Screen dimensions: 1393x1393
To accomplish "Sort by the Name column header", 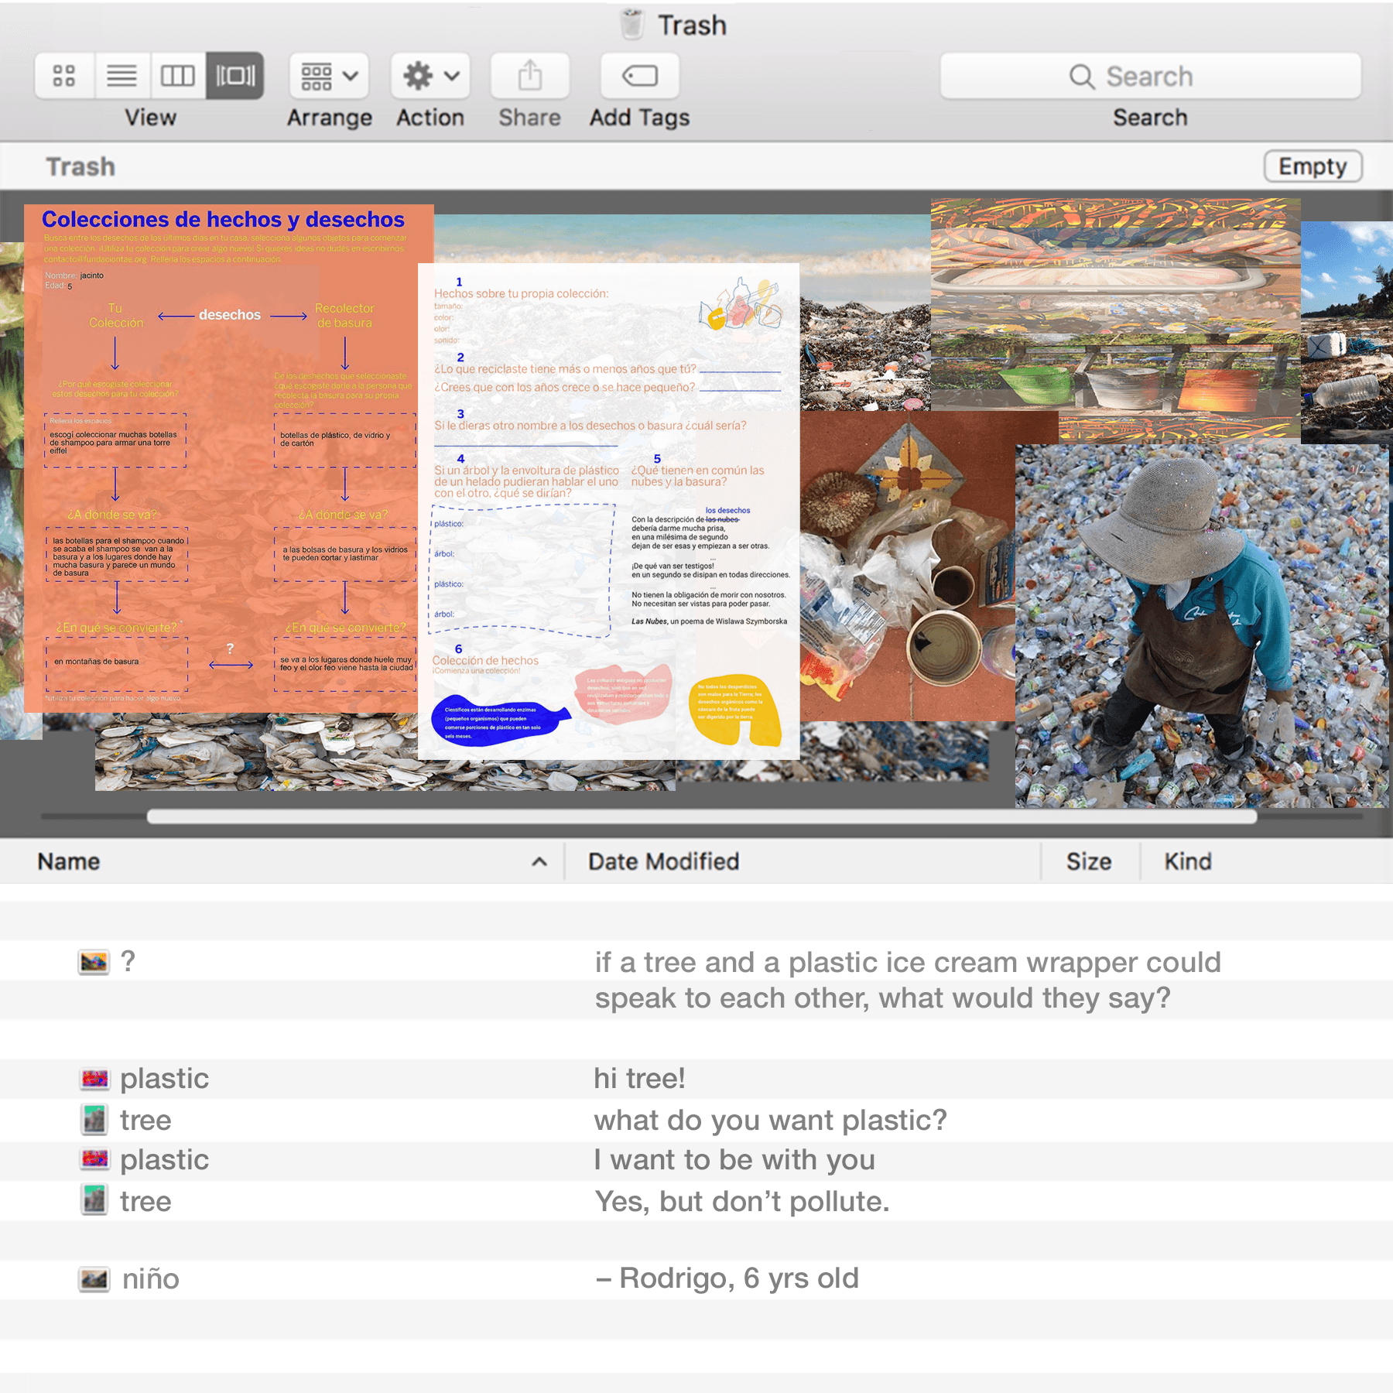I will tap(69, 861).
